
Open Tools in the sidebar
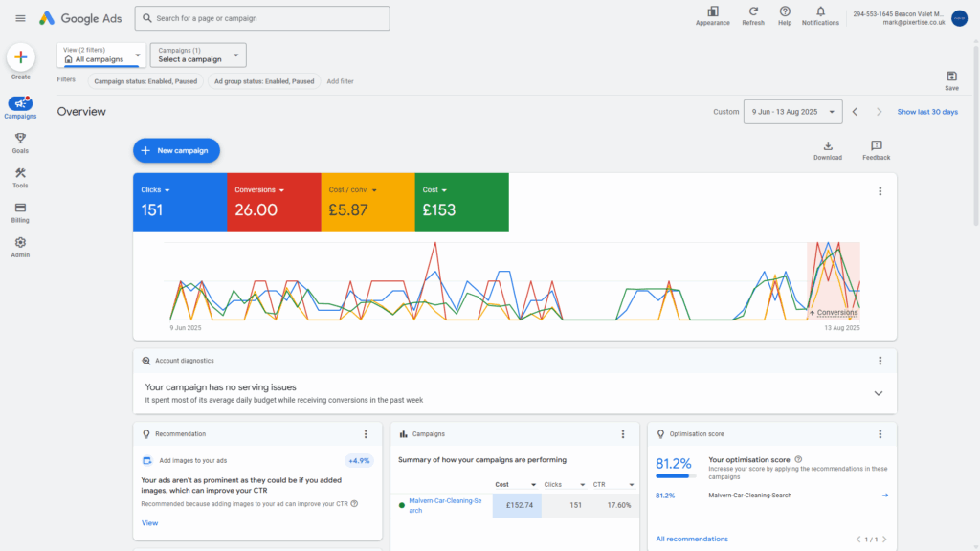21,177
